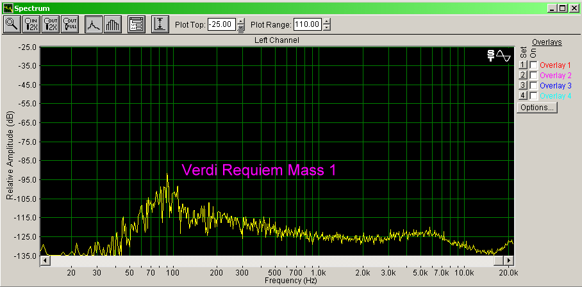Zoom out 2X on the plot
The width and height of the screenshot is (582, 287).
tap(51, 24)
